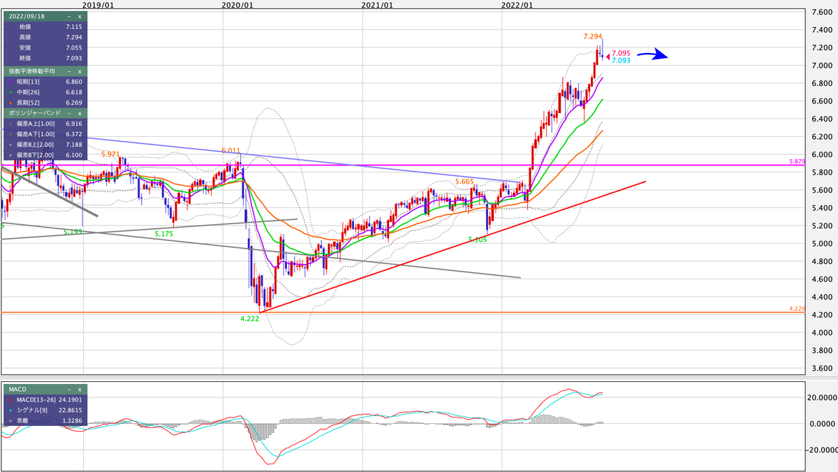Click the ボリンジャーバンド panel title
The image size is (838, 472).
(34, 112)
